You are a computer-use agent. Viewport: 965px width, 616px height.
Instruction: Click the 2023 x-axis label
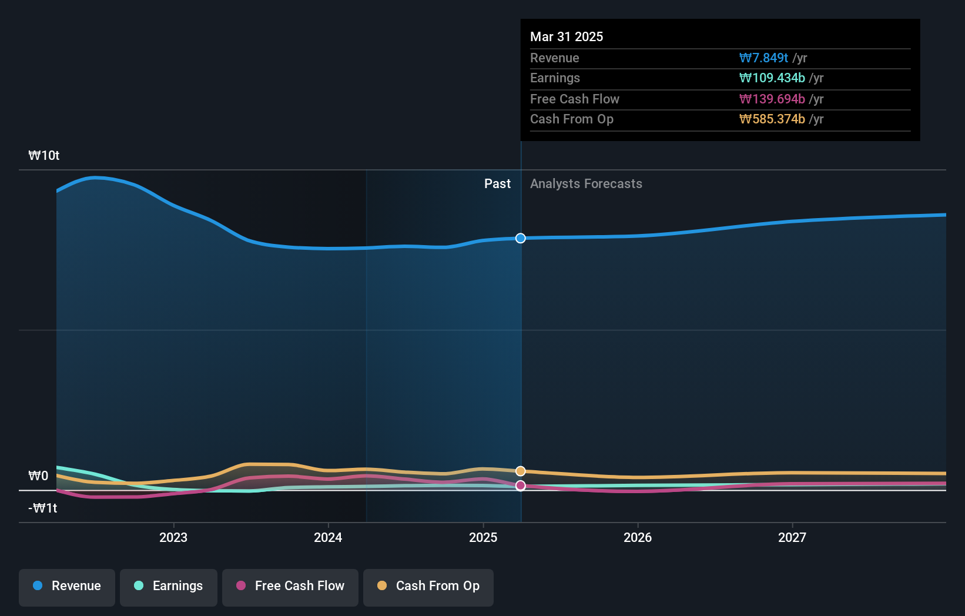point(173,537)
